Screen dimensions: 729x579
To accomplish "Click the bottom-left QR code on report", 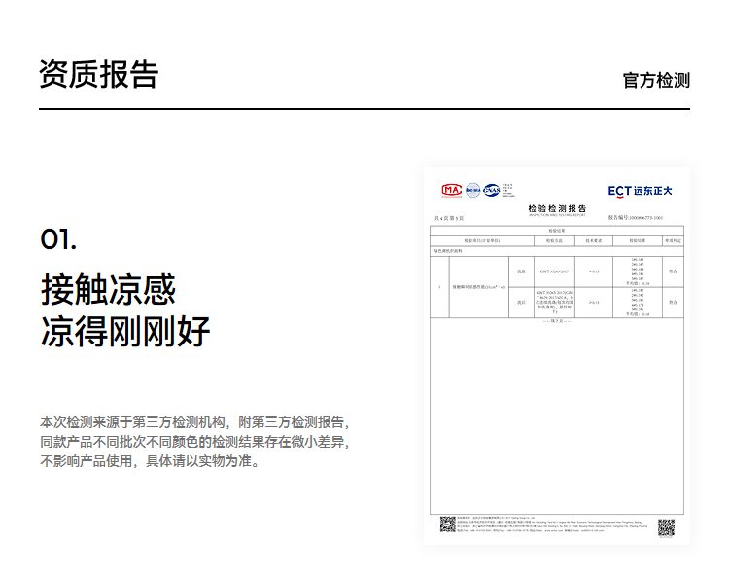I will tap(447, 525).
